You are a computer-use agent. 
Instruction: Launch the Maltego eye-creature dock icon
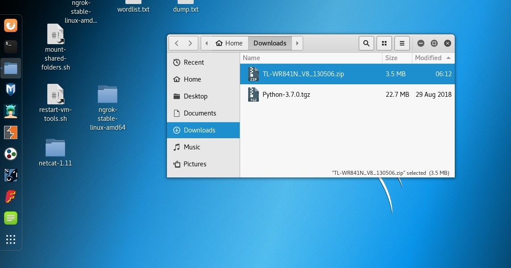click(x=11, y=175)
